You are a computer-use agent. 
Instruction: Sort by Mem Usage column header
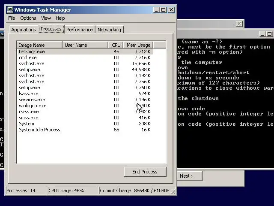[138, 45]
